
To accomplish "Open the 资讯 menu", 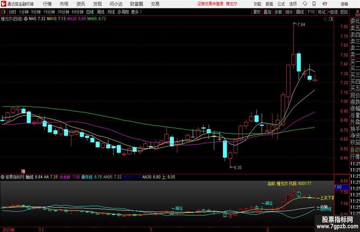I will click(x=80, y=4).
